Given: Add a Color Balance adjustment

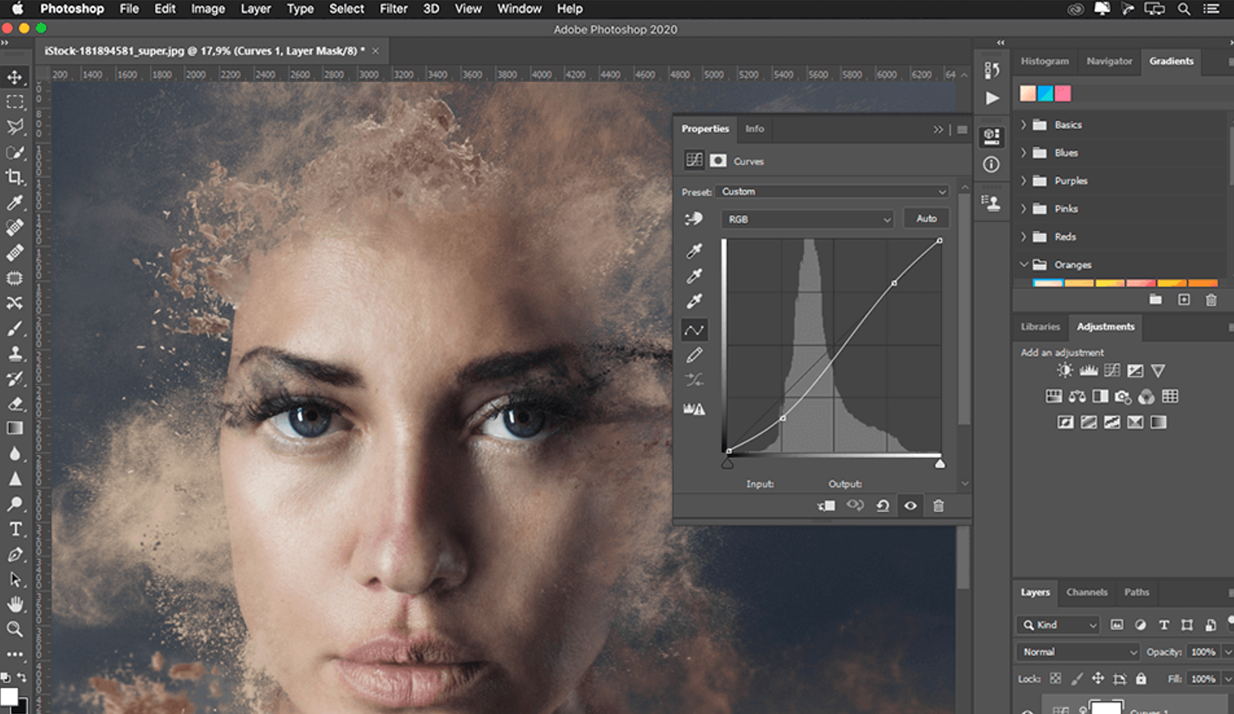Looking at the screenshot, I should coord(1077,396).
